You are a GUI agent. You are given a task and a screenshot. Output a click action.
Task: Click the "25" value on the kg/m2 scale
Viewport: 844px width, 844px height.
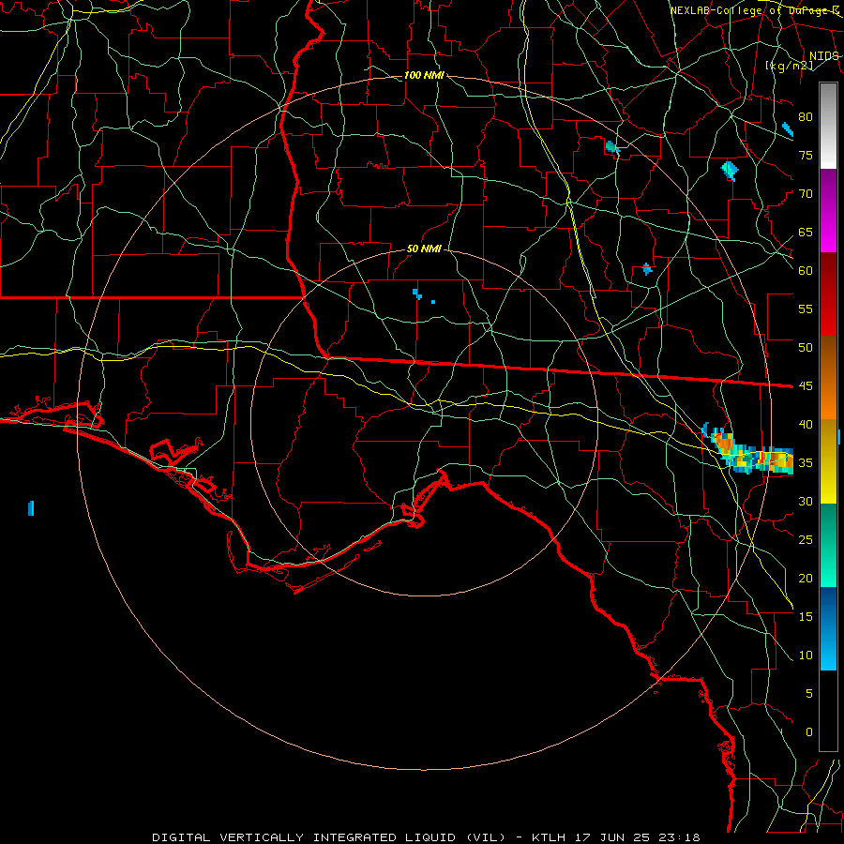click(806, 540)
